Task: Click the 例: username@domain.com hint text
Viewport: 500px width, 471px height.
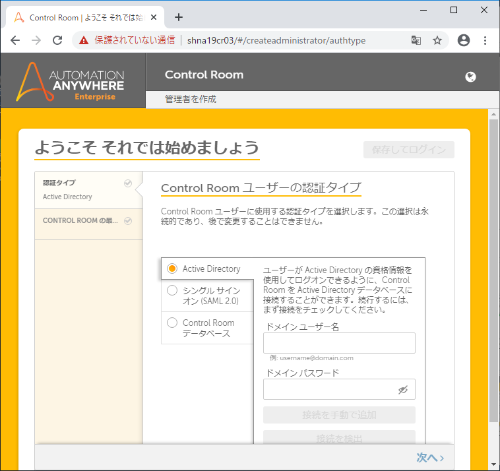Action: tap(311, 358)
